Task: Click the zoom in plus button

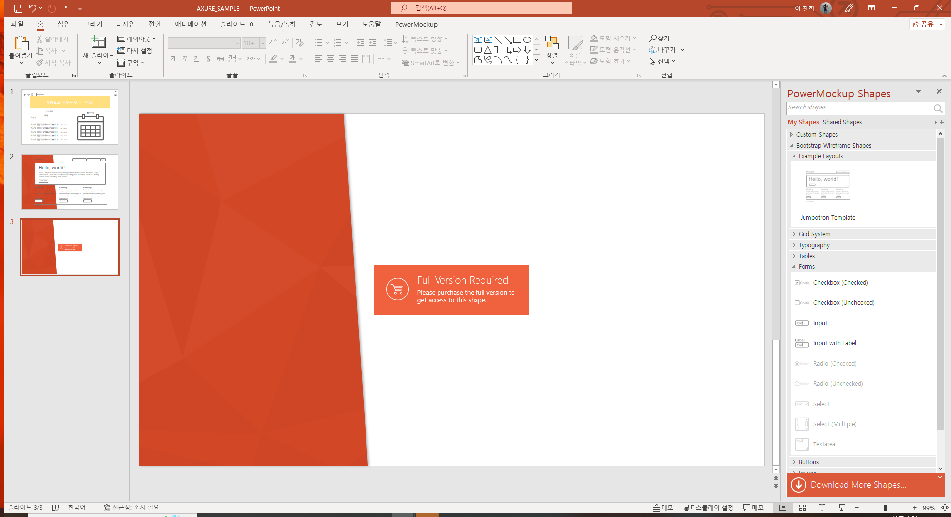Action: pos(914,508)
